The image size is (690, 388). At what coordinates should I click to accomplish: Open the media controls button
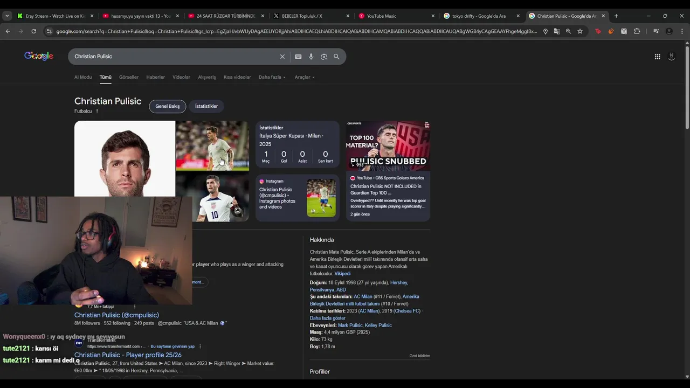pyautogui.click(x=656, y=31)
